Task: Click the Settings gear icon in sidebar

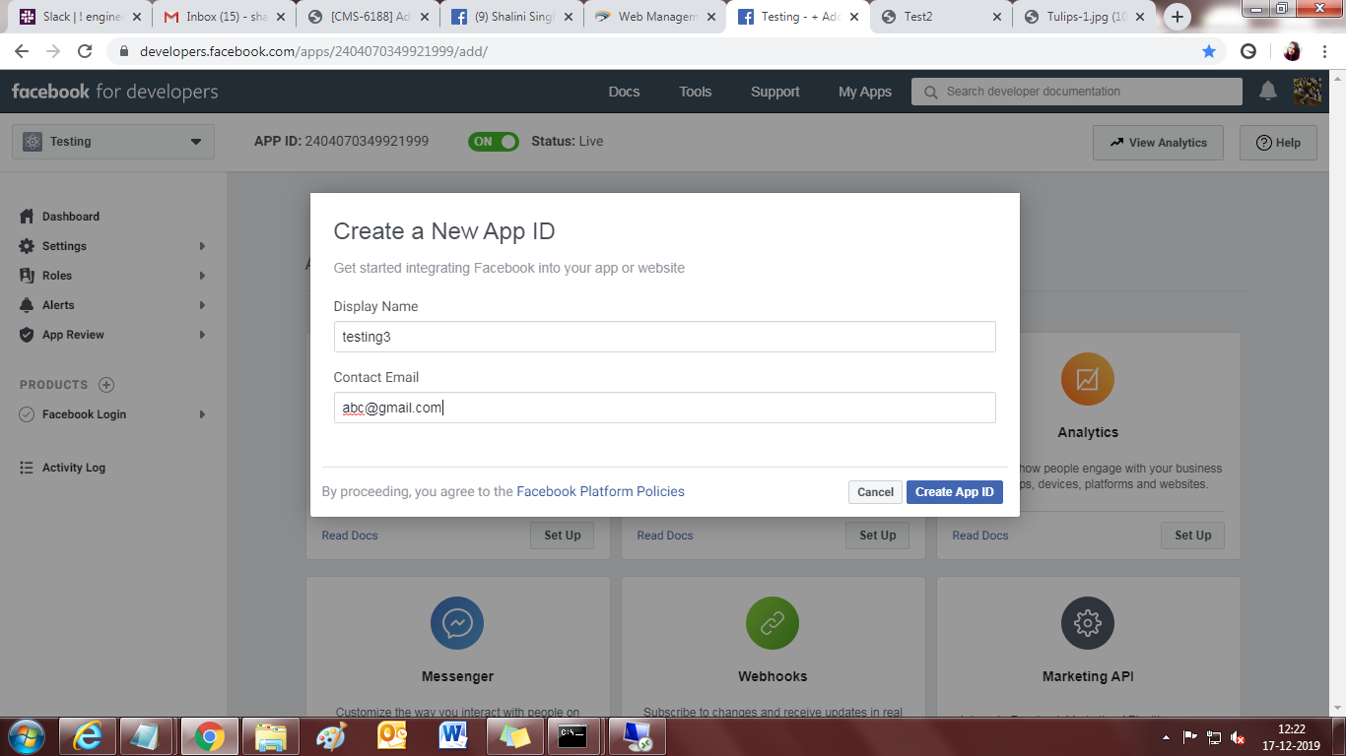Action: tap(27, 246)
